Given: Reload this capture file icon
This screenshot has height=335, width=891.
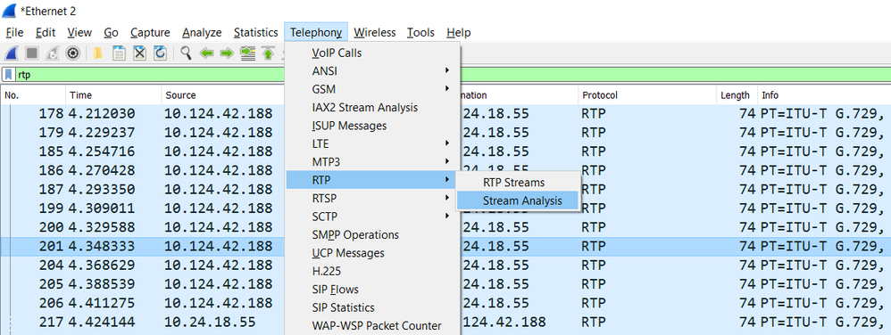Looking at the screenshot, I should tap(160, 53).
